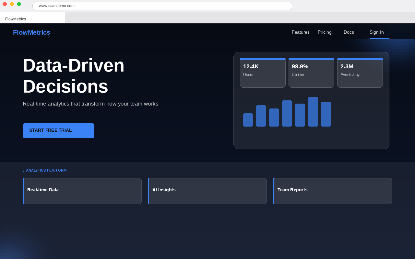The image size is (415, 259).
Task: Open the Team Reports feature card
Action: (332, 191)
